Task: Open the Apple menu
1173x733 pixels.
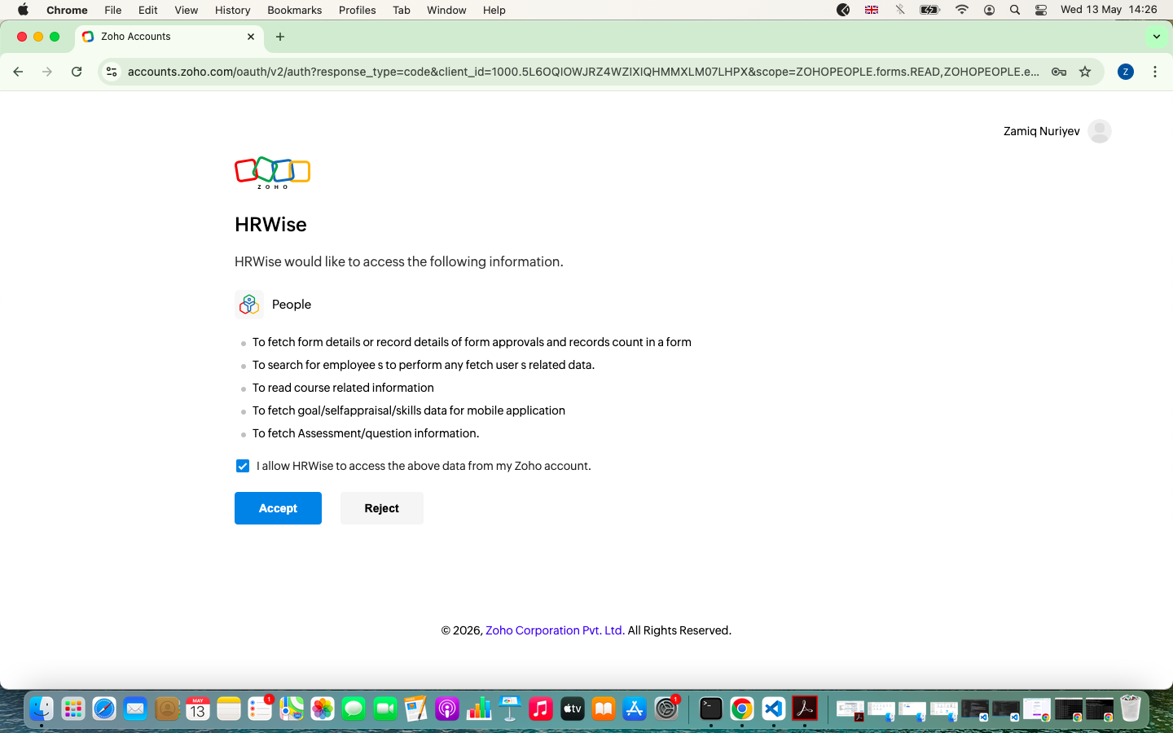Action: coord(23,10)
